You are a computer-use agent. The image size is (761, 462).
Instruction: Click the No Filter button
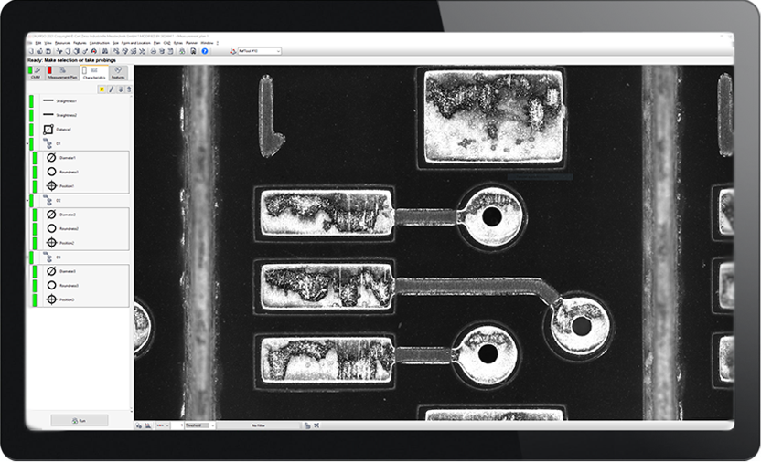(257, 425)
